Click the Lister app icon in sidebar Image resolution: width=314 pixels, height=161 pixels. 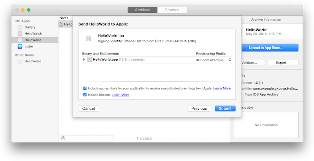[20, 46]
